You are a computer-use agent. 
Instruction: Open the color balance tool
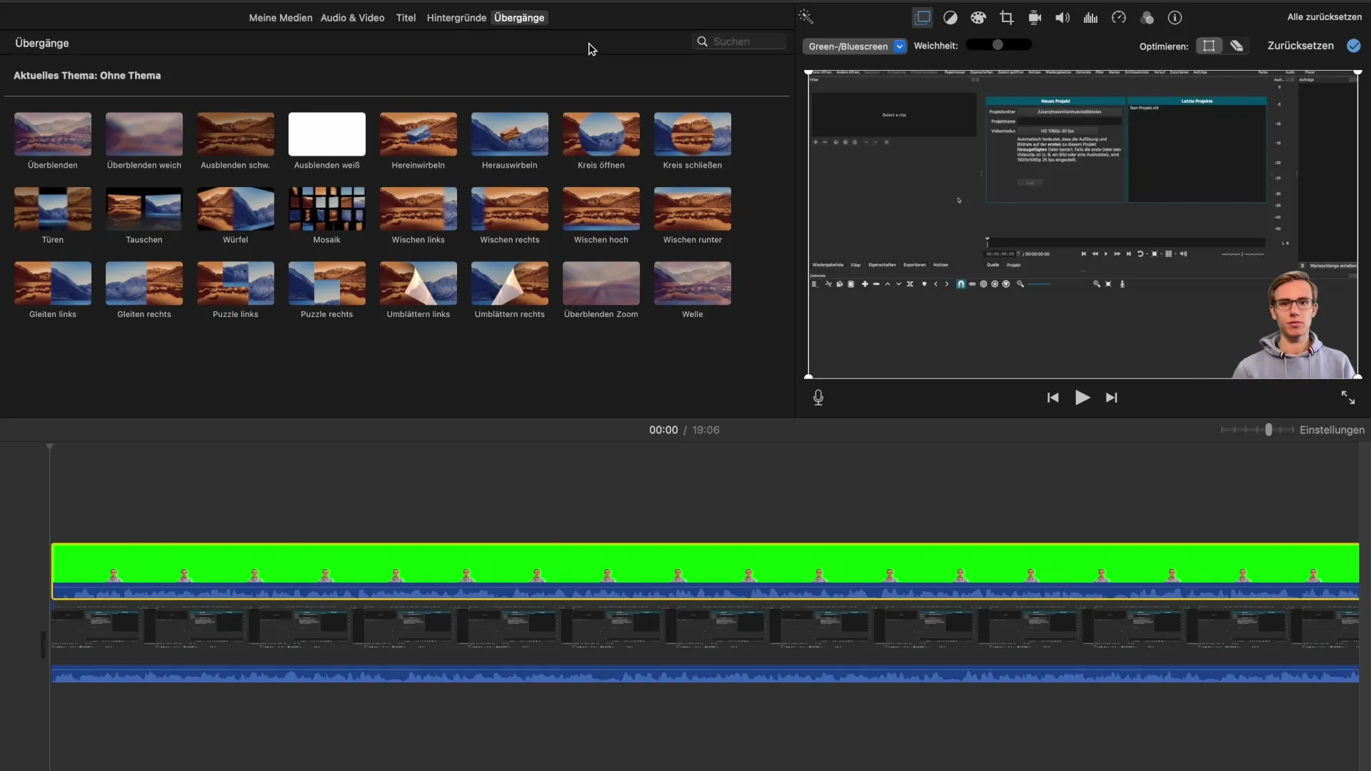[950, 18]
